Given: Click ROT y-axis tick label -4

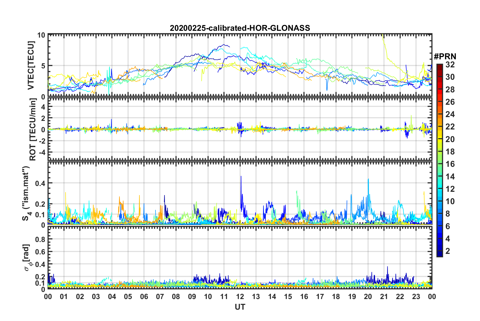Looking at the screenshot, I should point(42,153).
